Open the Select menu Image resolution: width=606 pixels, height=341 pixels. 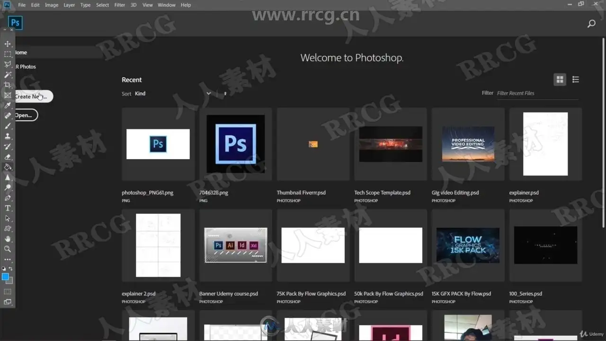point(103,5)
